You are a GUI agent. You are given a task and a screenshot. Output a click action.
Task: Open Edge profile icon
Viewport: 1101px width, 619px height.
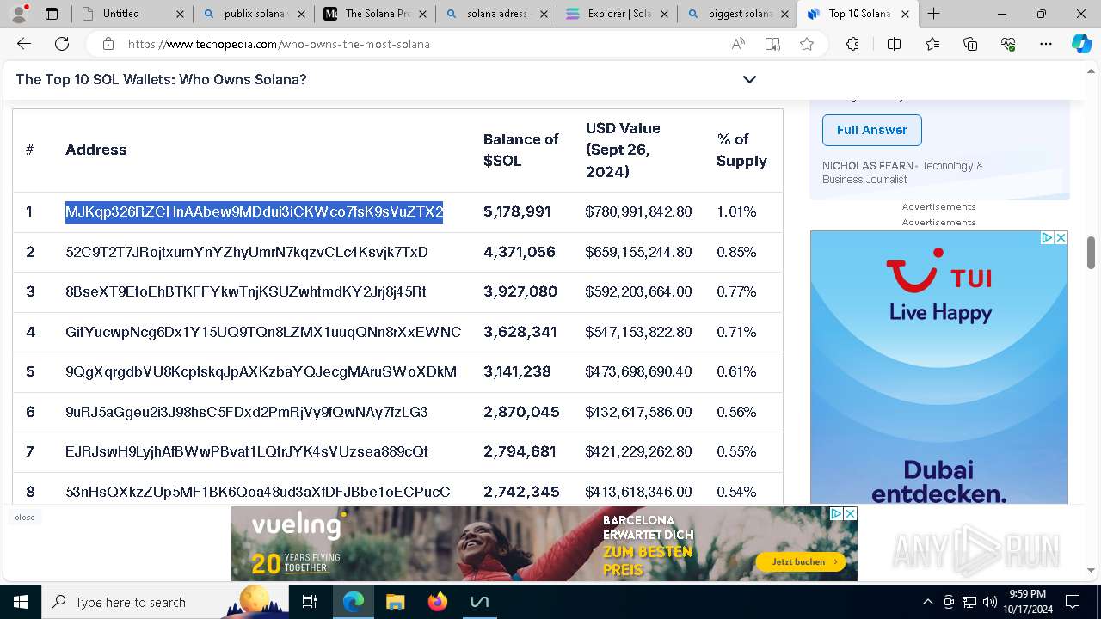click(19, 13)
